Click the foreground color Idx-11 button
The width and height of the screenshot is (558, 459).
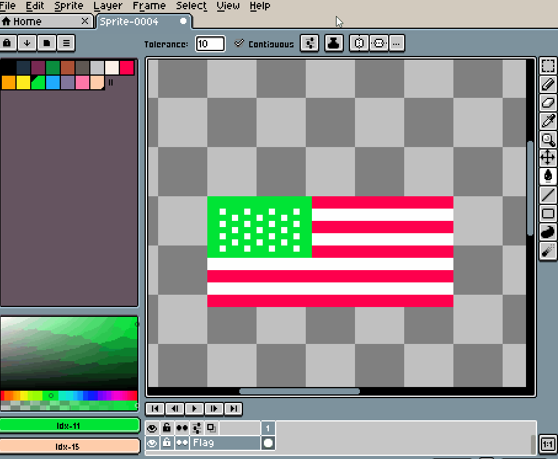coord(69,426)
